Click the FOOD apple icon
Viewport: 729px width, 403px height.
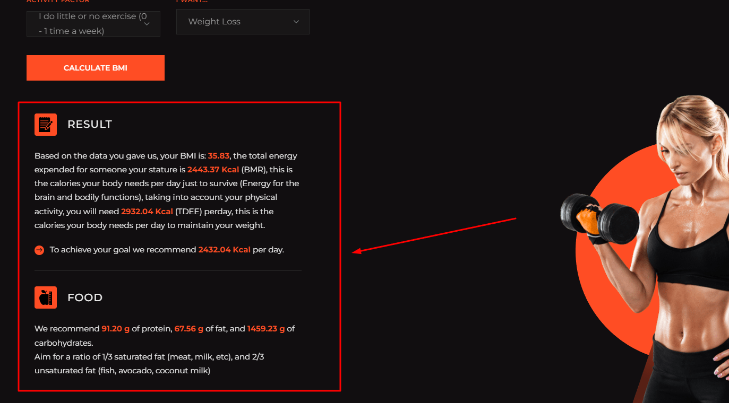coord(46,297)
